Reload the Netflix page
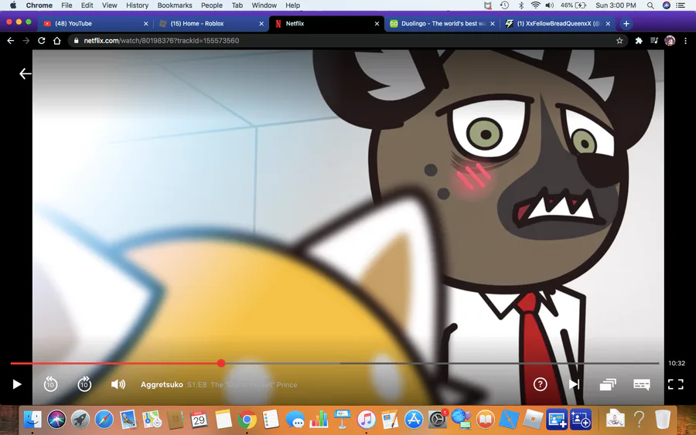 [41, 40]
